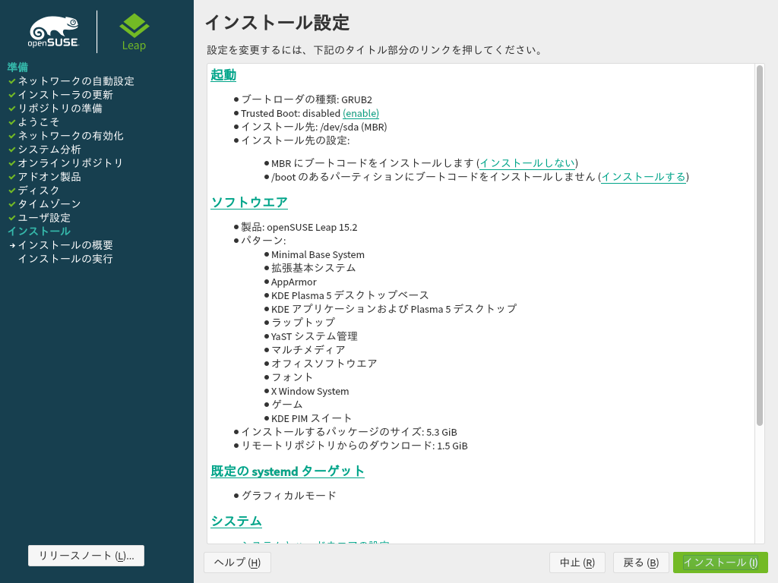Click the ゲーム pattern entry
The height and width of the screenshot is (583, 778).
(x=286, y=405)
